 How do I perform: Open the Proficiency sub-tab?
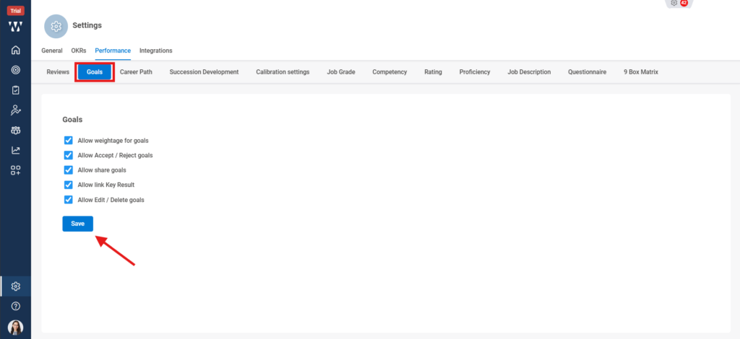coord(475,72)
